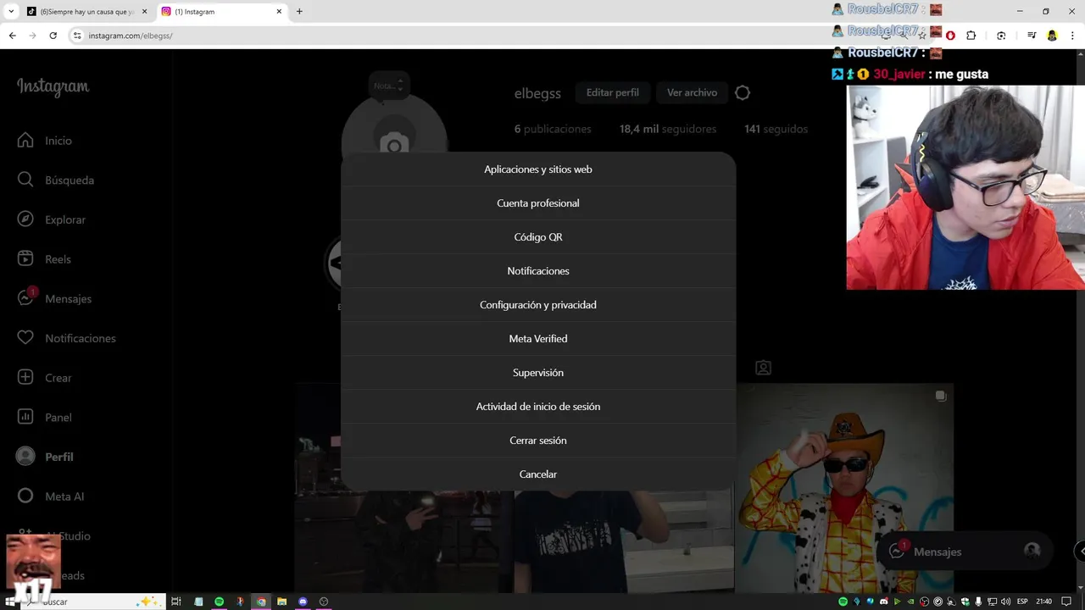Screen dimensions: 1085x610
Task: Open the Windows notification center icon
Action: (x=1066, y=602)
